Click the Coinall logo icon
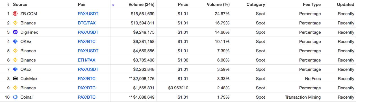The height and width of the screenshot is (102, 369). [x=15, y=97]
